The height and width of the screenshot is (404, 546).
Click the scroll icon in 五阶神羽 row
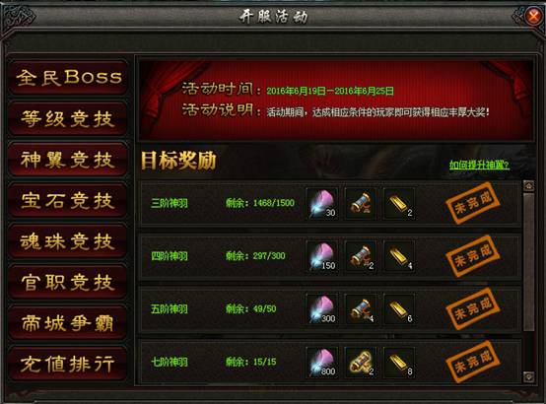click(361, 309)
